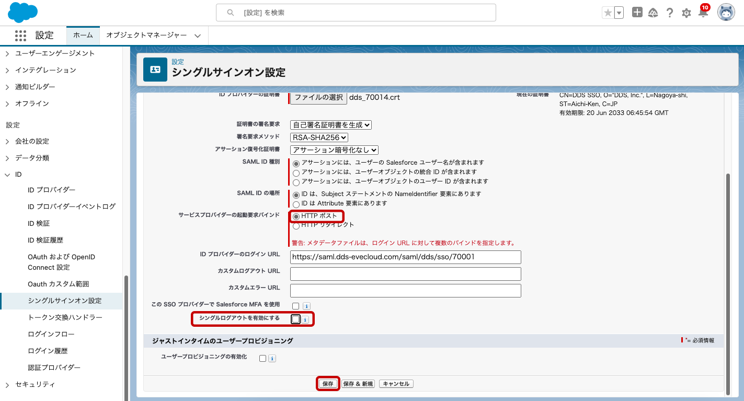Viewport: 744px width, 401px height.
Task: Click info icon beside シングルログアウトを有効にする
Action: [305, 319]
